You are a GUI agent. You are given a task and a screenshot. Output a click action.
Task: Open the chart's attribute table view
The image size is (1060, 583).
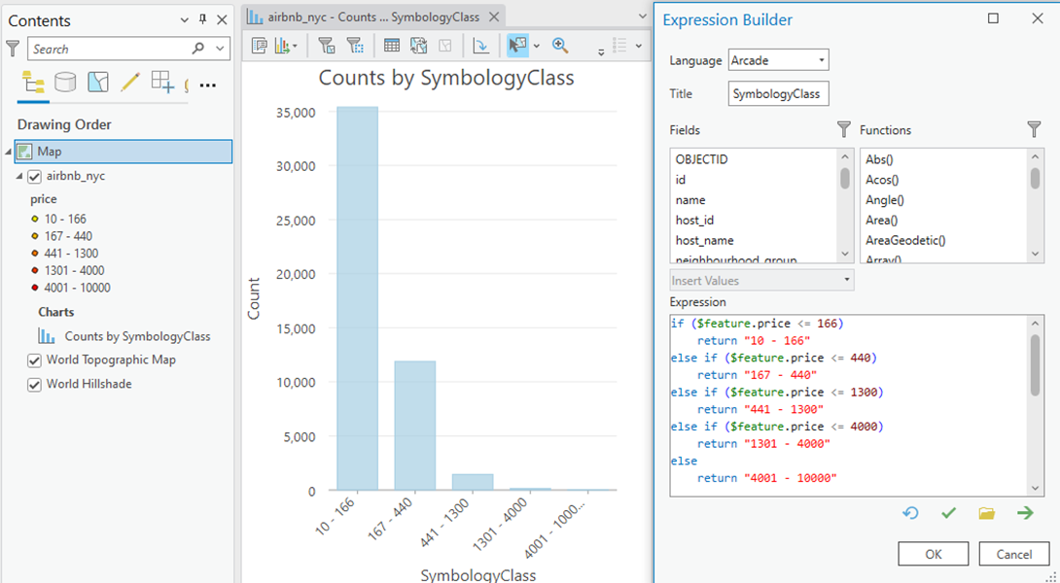[393, 45]
